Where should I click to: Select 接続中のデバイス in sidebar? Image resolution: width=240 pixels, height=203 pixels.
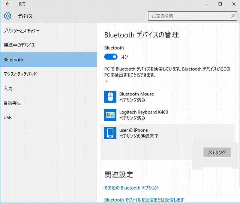(19, 45)
